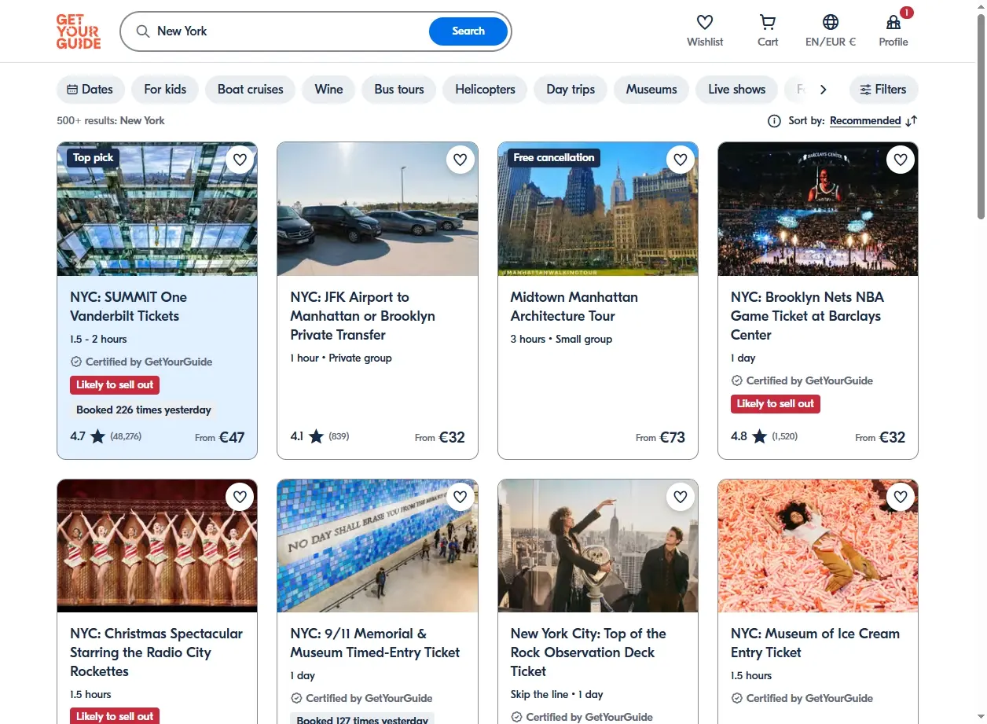Screen dimensions: 987x724
Task: Add Midtown Manhattan Architecture Tour to wishlist
Action: click(x=681, y=160)
